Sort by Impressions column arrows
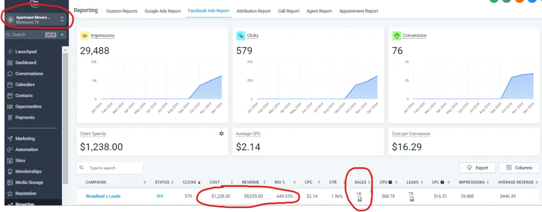 click(x=488, y=182)
